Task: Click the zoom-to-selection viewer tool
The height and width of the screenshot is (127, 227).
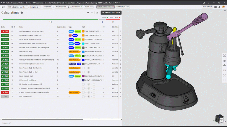Action: coord(224,56)
